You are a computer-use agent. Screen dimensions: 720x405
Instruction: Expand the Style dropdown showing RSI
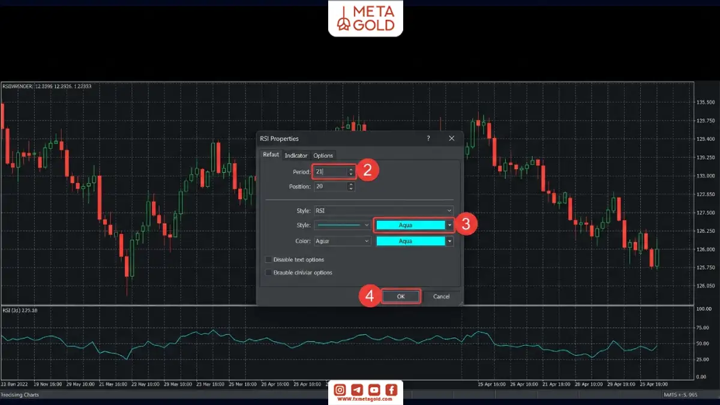point(383,211)
